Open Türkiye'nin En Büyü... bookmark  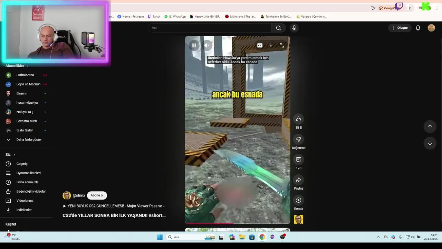click(x=276, y=16)
